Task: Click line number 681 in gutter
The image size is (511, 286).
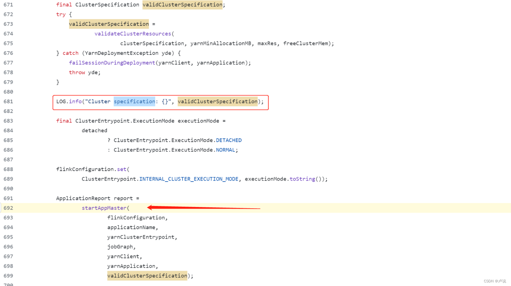Action: point(8,102)
